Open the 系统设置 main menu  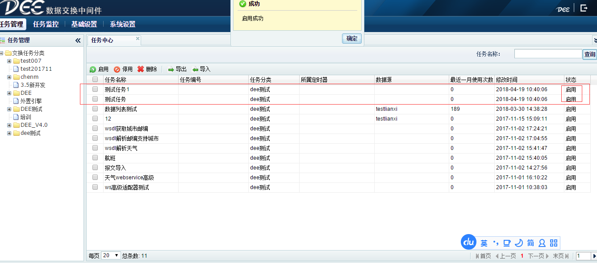point(122,24)
